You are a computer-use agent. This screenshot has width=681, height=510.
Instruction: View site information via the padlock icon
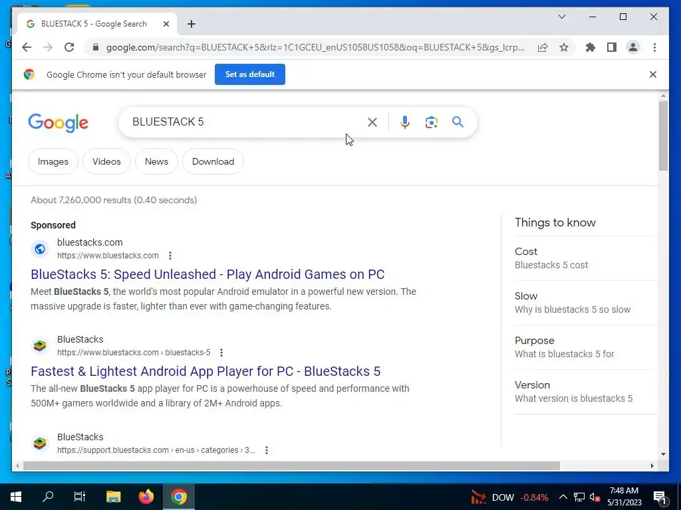tap(96, 47)
